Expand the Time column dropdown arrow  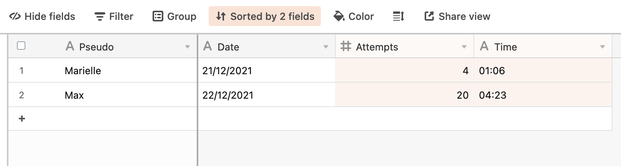tap(603, 47)
